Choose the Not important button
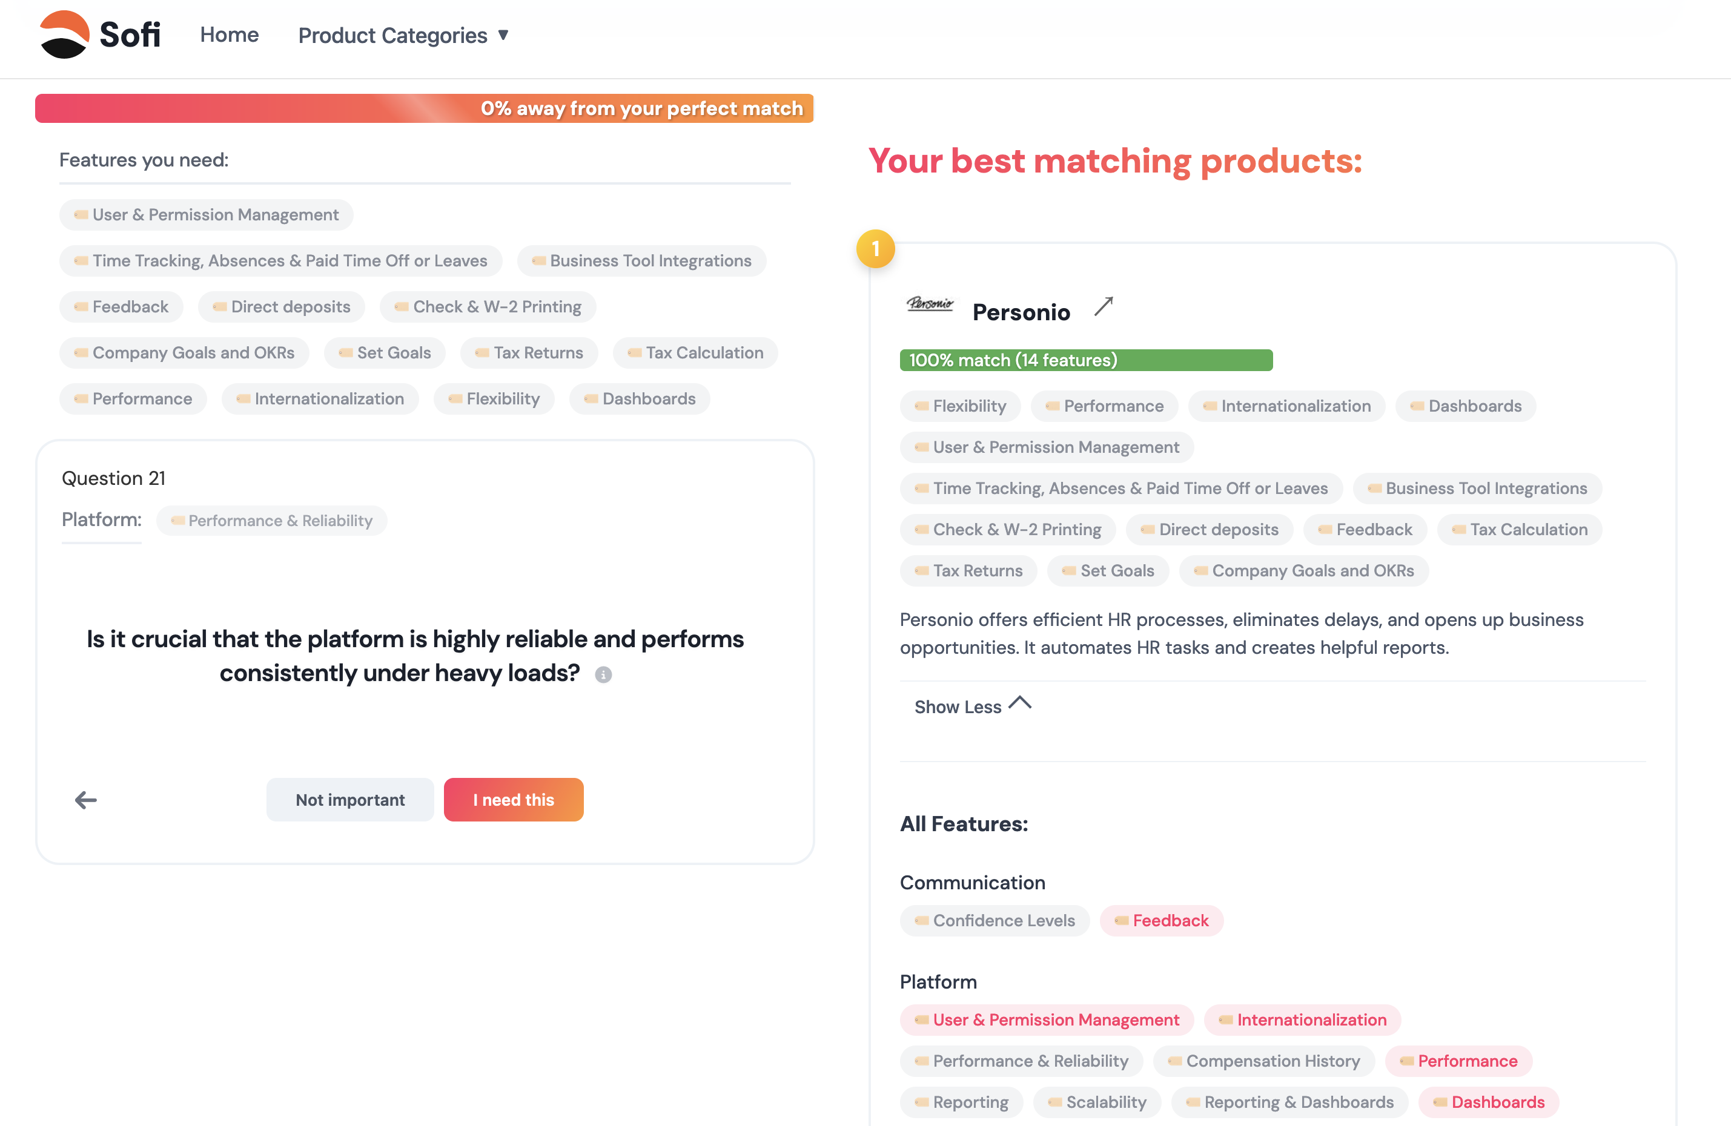Image resolution: width=1731 pixels, height=1126 pixels. (x=350, y=800)
